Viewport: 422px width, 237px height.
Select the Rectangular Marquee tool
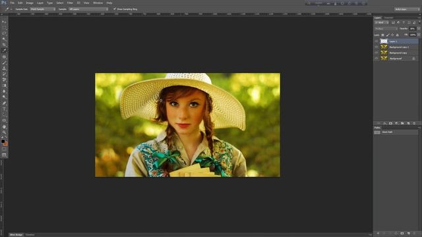point(4,28)
